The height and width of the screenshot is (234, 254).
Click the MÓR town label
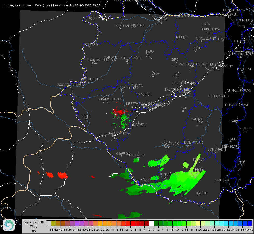pyautogui.click(x=198, y=48)
